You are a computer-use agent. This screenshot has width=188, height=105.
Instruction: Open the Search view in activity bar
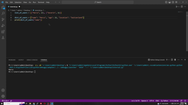tap(3, 13)
